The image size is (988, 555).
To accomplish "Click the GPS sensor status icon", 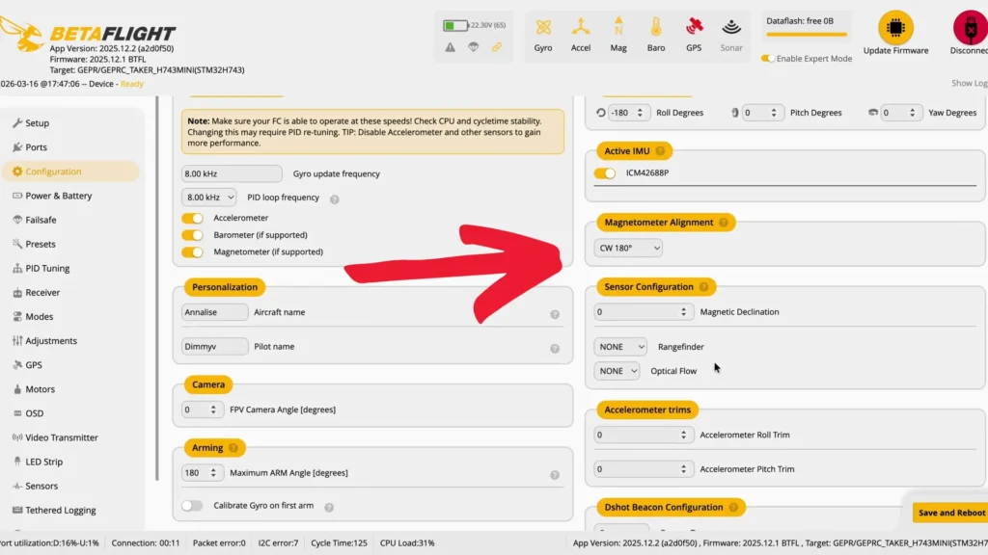I will point(694,28).
